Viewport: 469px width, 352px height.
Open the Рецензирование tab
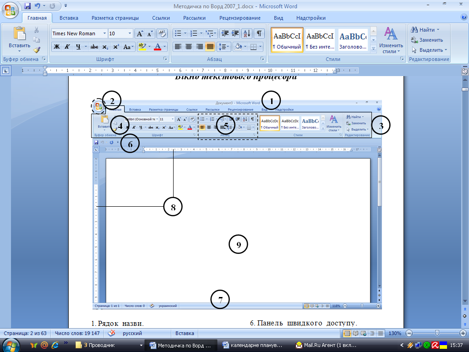tap(240, 18)
